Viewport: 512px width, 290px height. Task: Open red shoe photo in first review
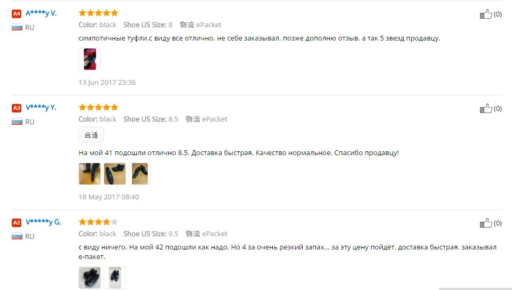tap(90, 59)
